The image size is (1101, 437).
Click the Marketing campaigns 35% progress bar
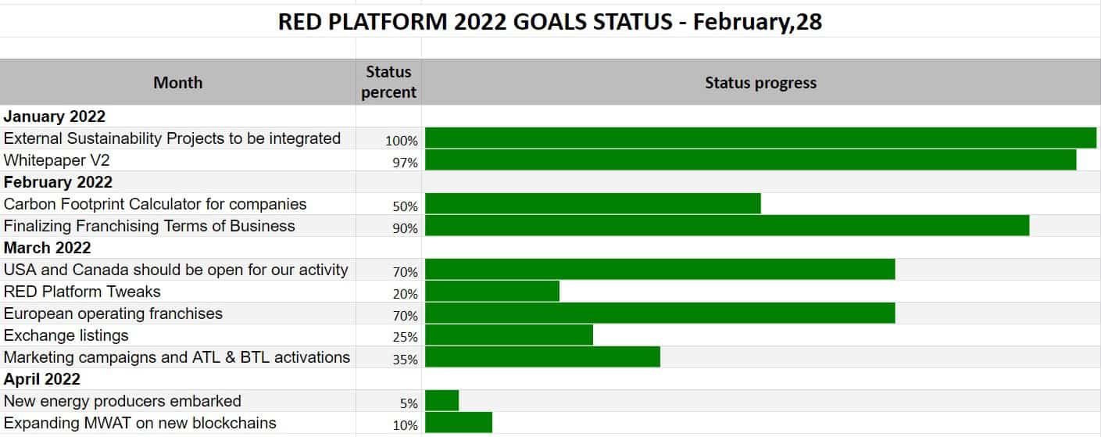pyautogui.click(x=542, y=356)
